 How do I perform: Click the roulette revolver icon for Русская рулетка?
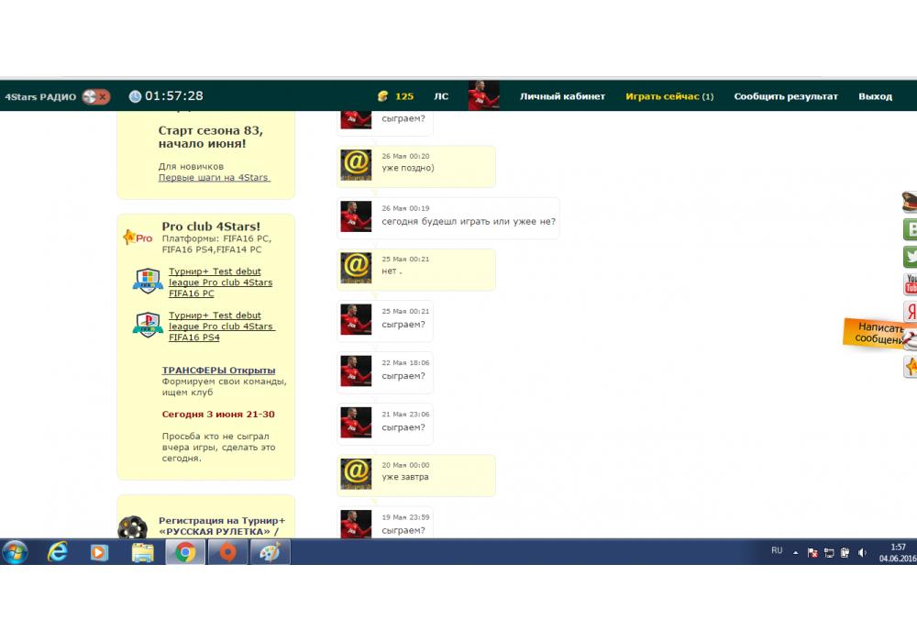click(133, 527)
